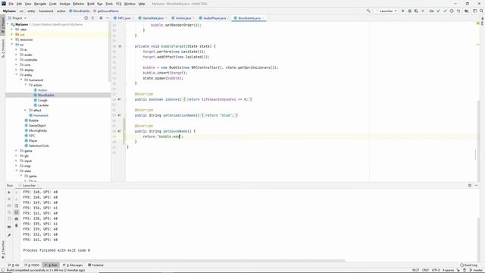Click the Git commit checkmark icon
Image resolution: width=485 pixels, height=273 pixels.
point(445,11)
